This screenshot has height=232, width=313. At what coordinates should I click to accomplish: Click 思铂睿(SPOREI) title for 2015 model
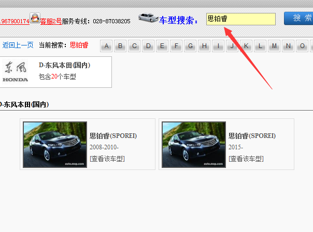pyautogui.click(x=252, y=136)
